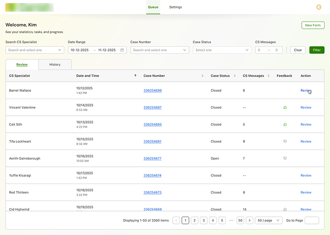Open case number 336254673 link
This screenshot has height=235, width=330.
[x=153, y=192]
